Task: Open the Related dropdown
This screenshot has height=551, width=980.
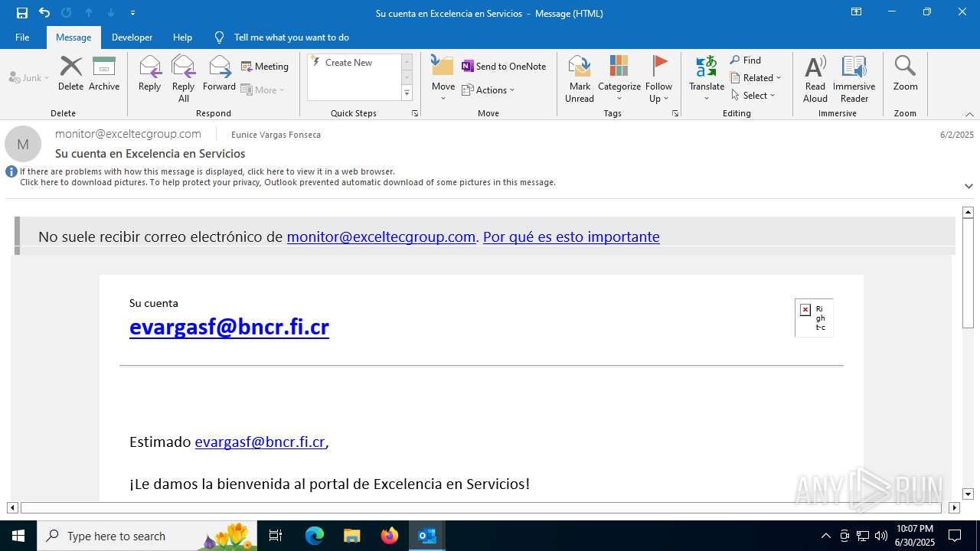Action: coord(756,78)
